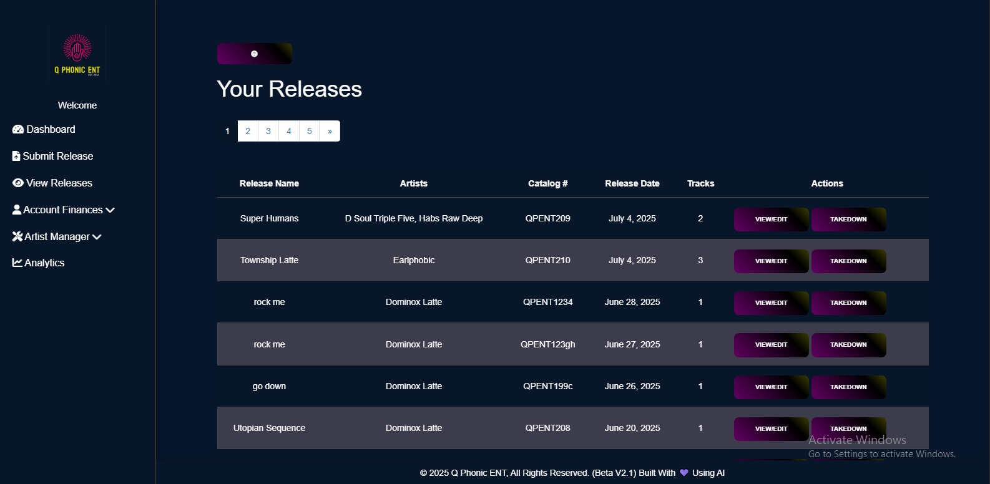Select current page 1 in pagination
The width and height of the screenshot is (990, 484).
click(227, 131)
